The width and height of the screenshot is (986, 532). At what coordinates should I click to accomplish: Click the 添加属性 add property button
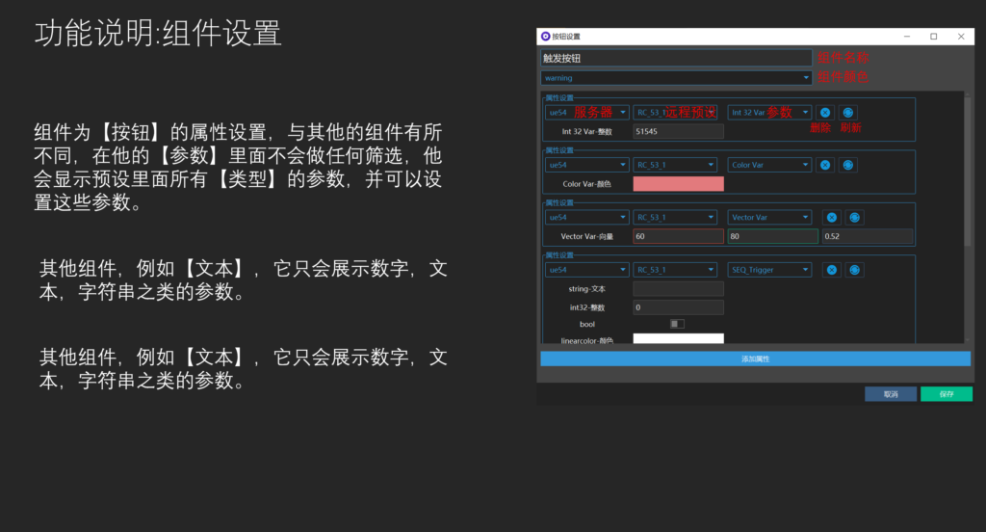pyautogui.click(x=755, y=359)
